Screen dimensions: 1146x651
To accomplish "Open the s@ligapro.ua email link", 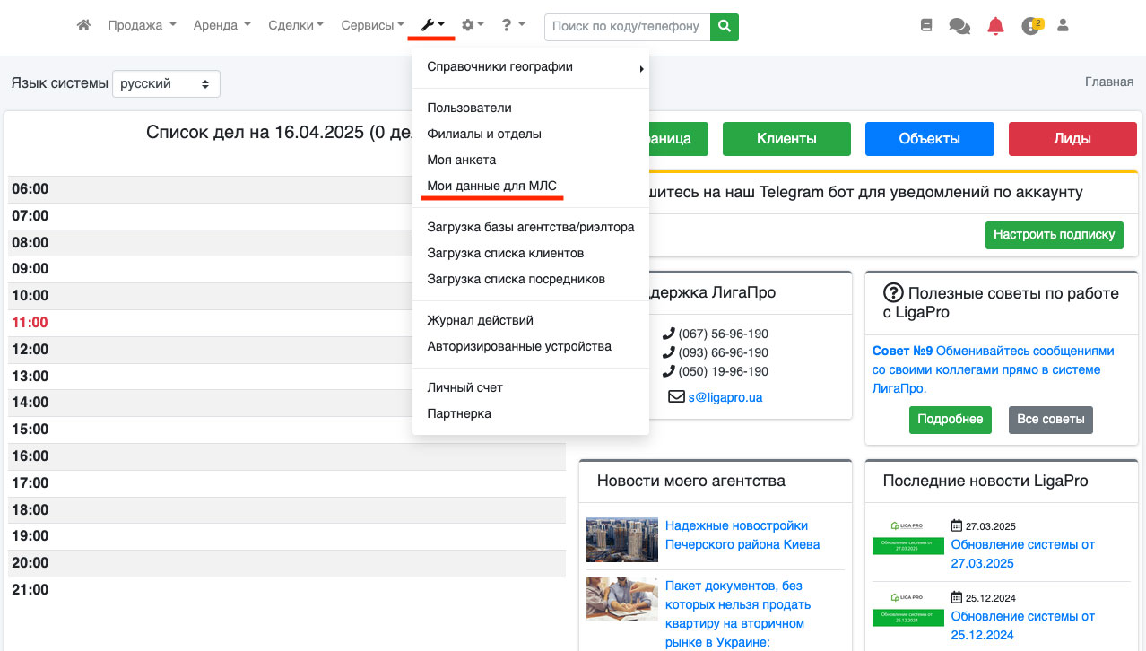I will pos(725,396).
